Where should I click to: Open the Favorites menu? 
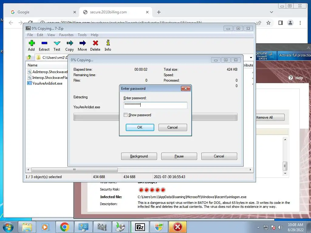(67, 35)
